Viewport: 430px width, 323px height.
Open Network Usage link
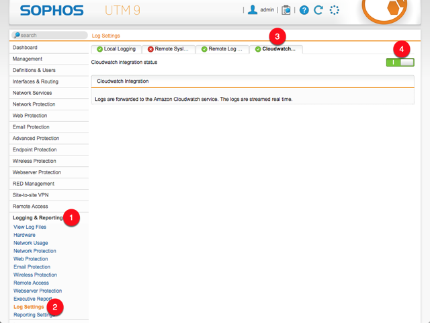(31, 243)
